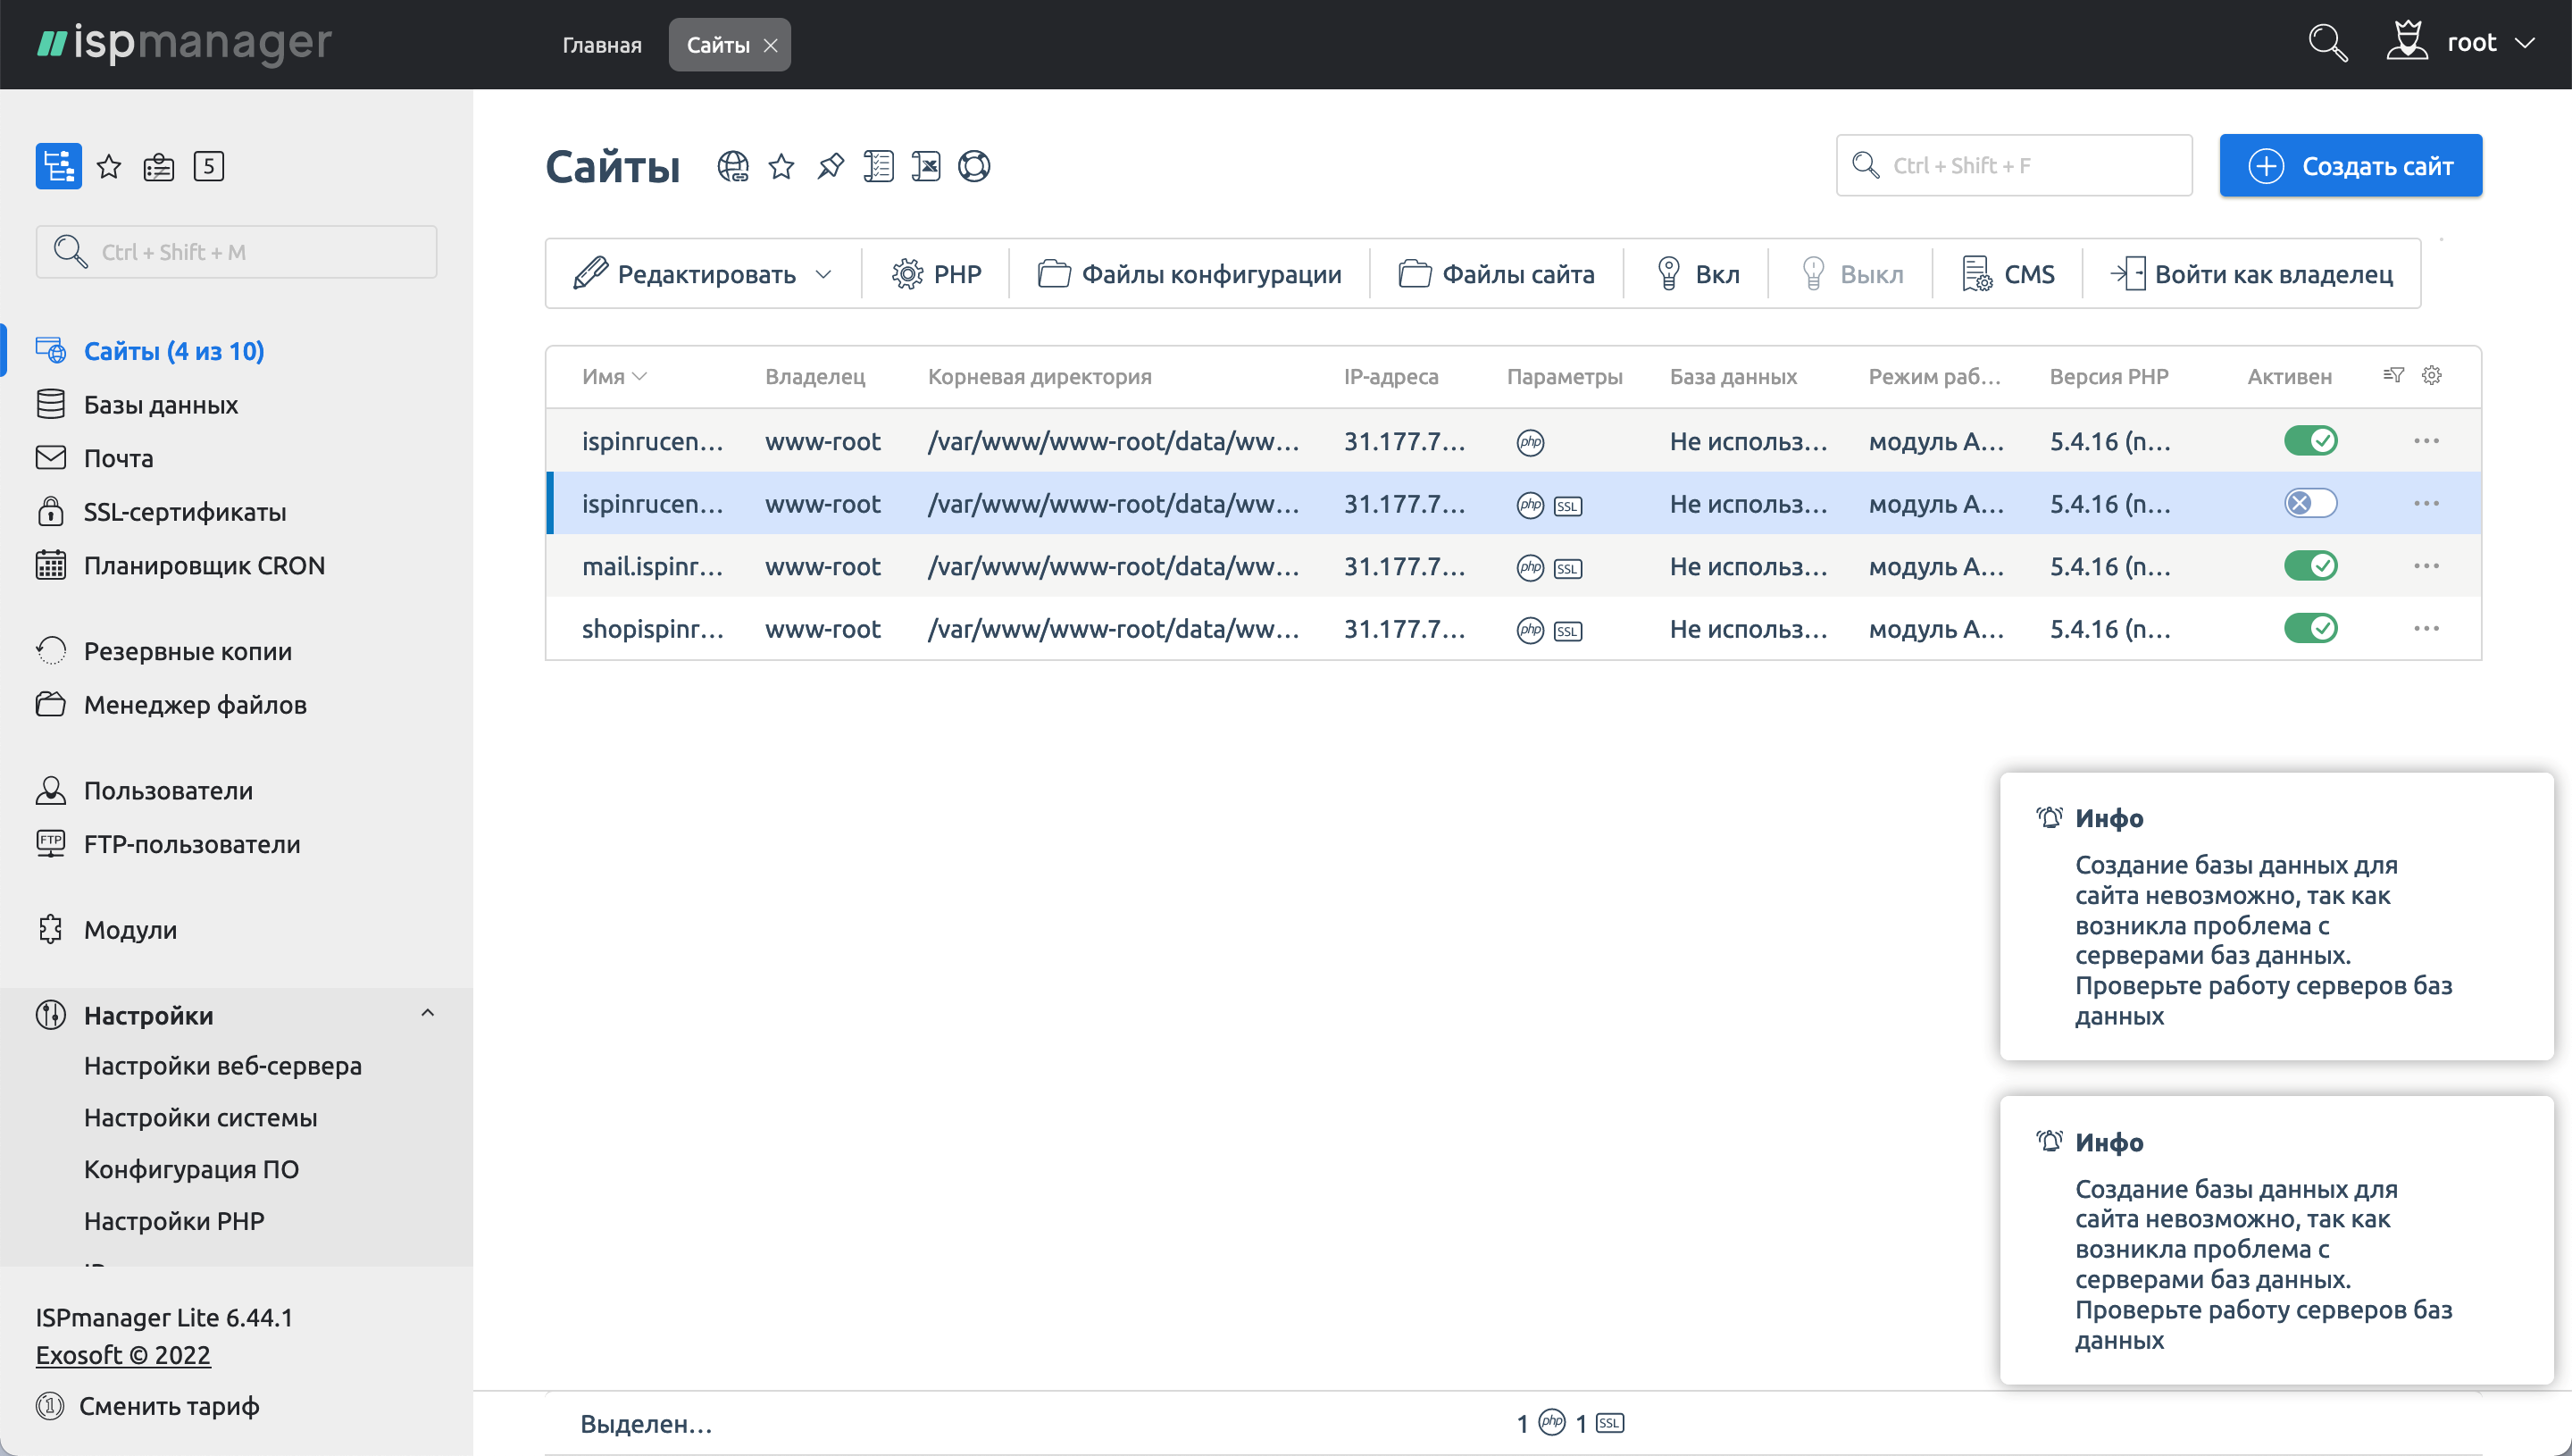
Task: Open the number 5 badge icon
Action: point(208,166)
